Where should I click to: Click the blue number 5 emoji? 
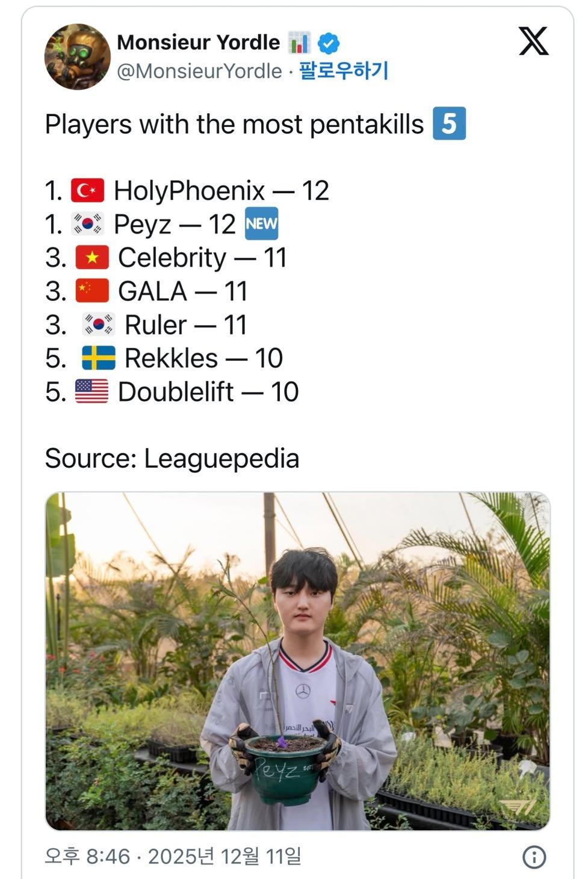click(449, 123)
